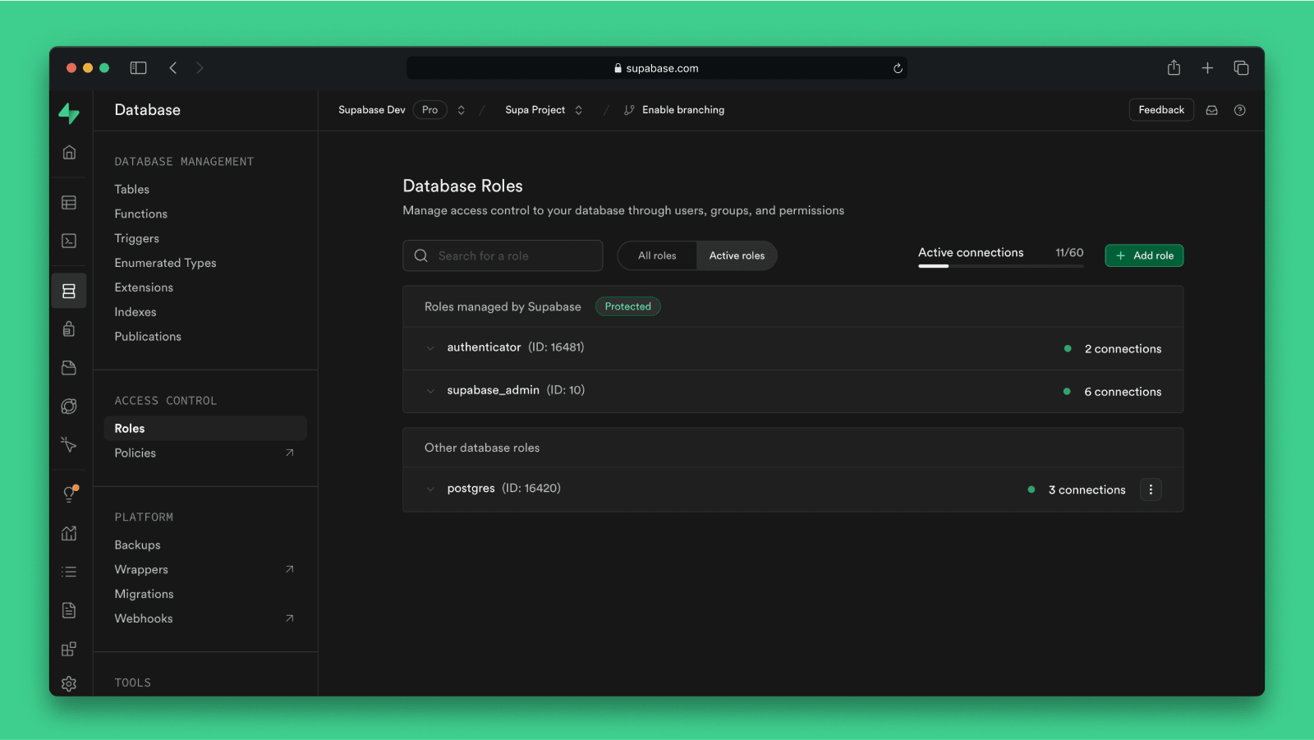Open the SQL Editor icon
1314x740 pixels.
pos(69,241)
